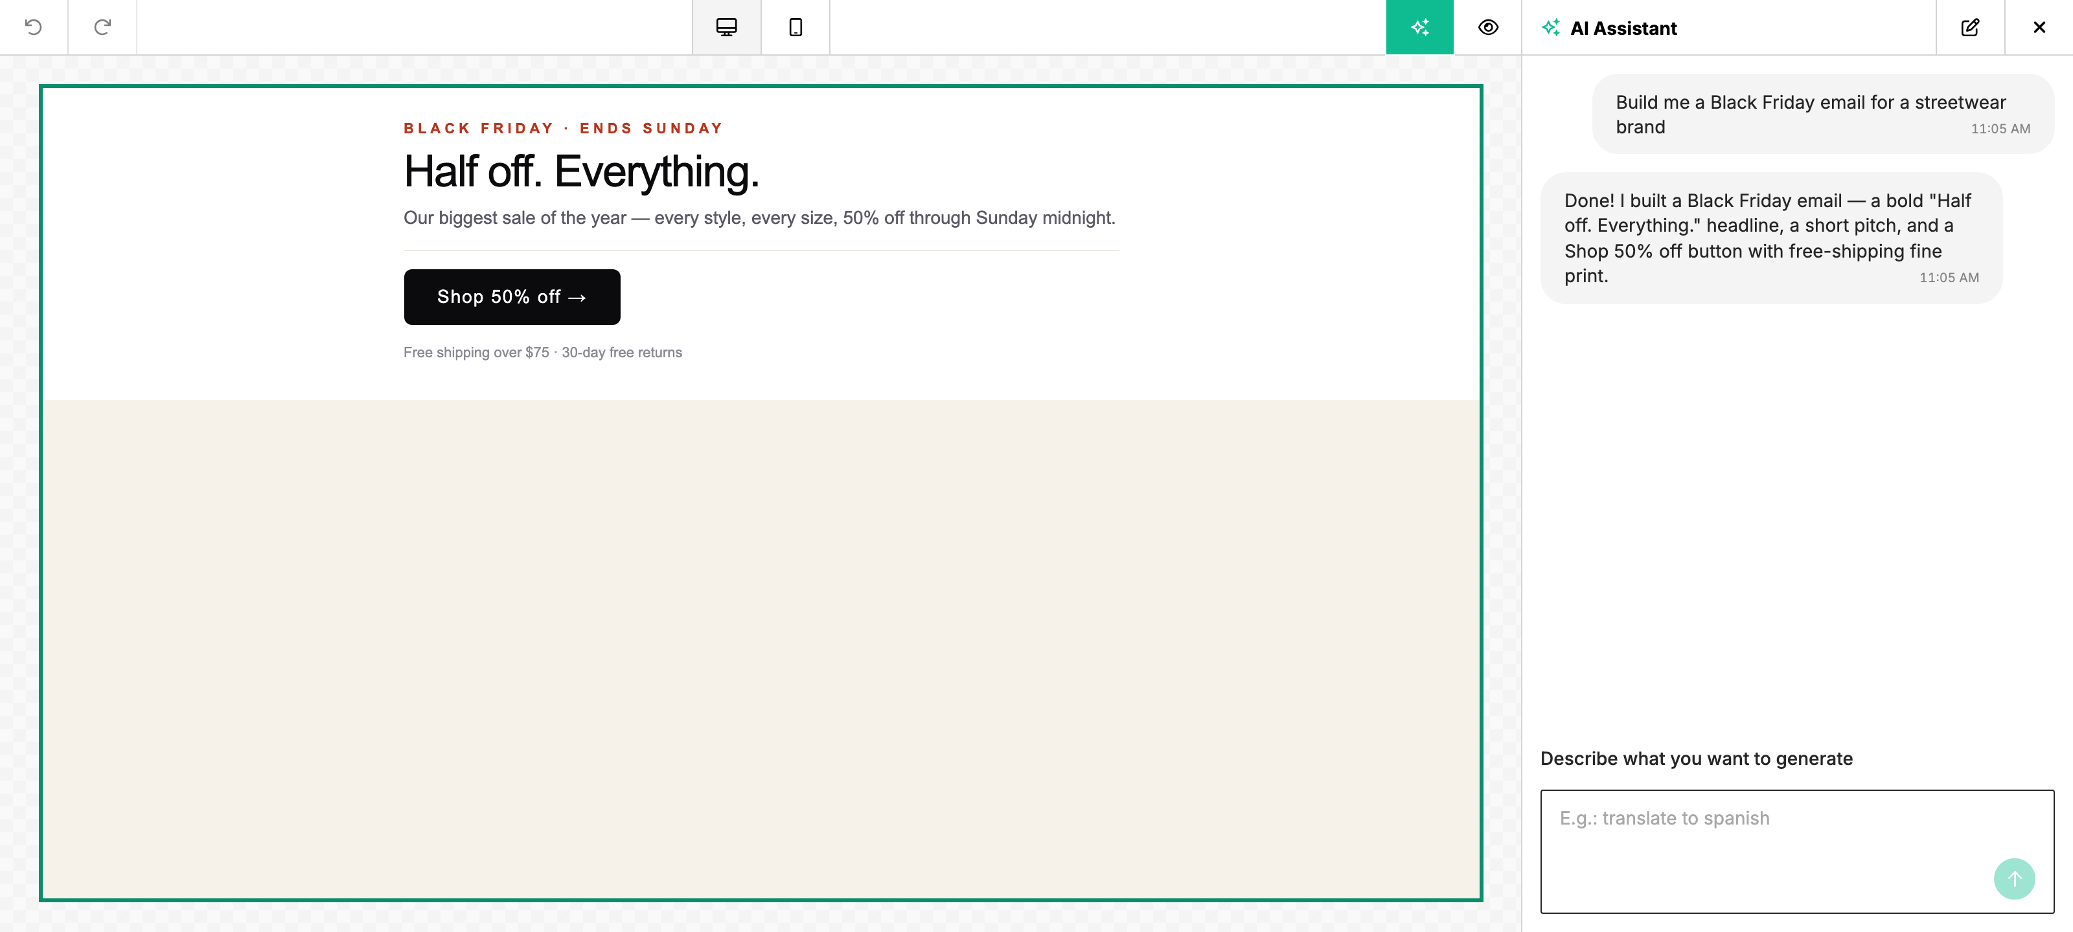Image resolution: width=2073 pixels, height=932 pixels.
Task: Toggle the green AI Assistant sparkle button
Action: (1419, 27)
